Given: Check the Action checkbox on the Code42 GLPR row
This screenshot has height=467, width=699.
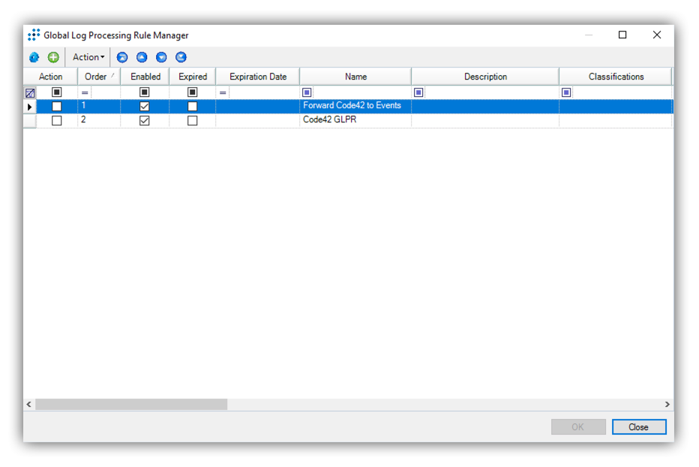Looking at the screenshot, I should (57, 119).
